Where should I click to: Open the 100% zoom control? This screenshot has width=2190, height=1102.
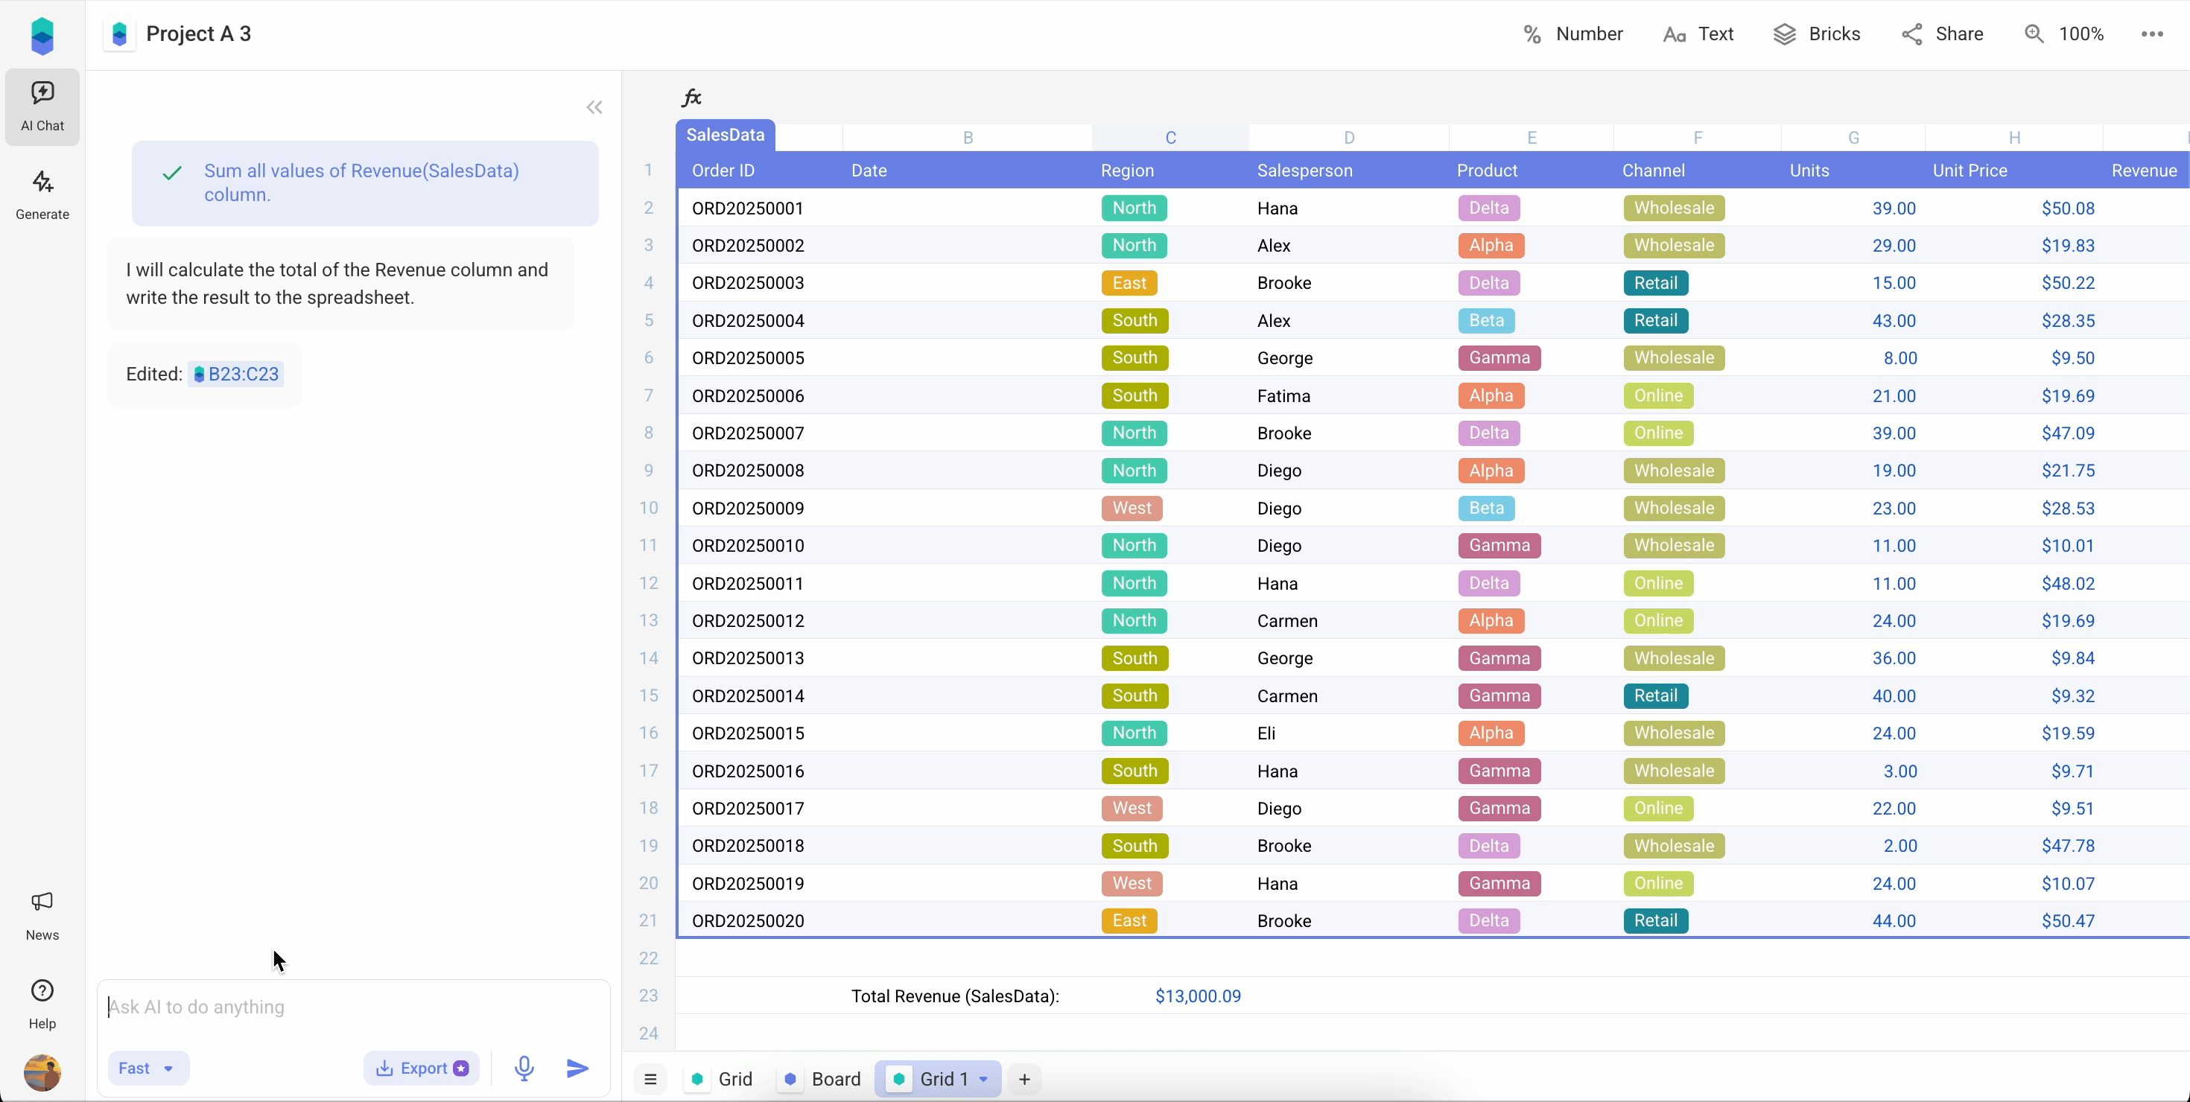[2063, 34]
